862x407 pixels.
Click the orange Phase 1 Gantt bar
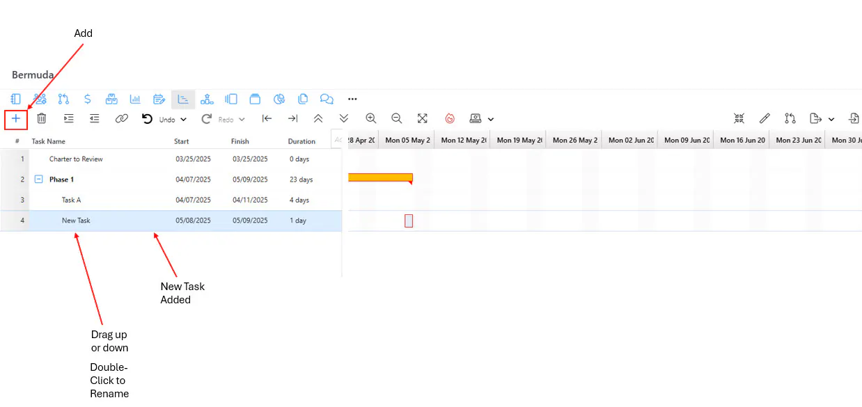pyautogui.click(x=380, y=178)
